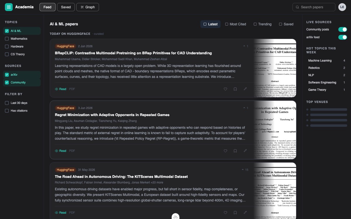Viewport: 351px width, 219px height.
Task: Click author Mingyang Liu
Action: 63,121
